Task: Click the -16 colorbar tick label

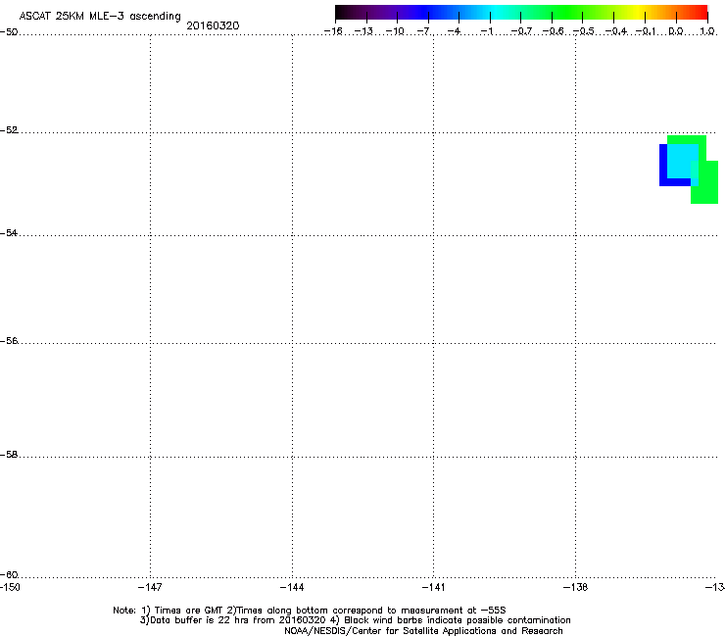Action: pyautogui.click(x=333, y=31)
